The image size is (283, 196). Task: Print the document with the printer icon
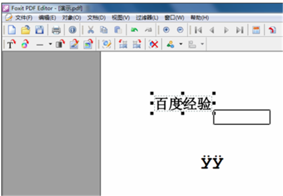tap(56, 30)
